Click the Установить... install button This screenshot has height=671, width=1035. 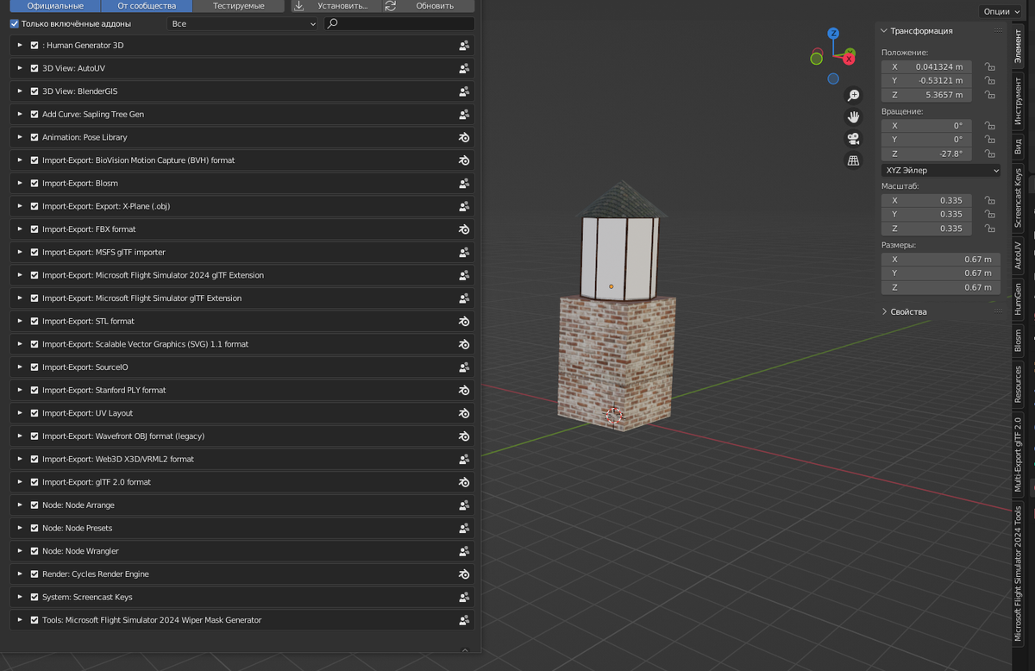[x=336, y=6]
